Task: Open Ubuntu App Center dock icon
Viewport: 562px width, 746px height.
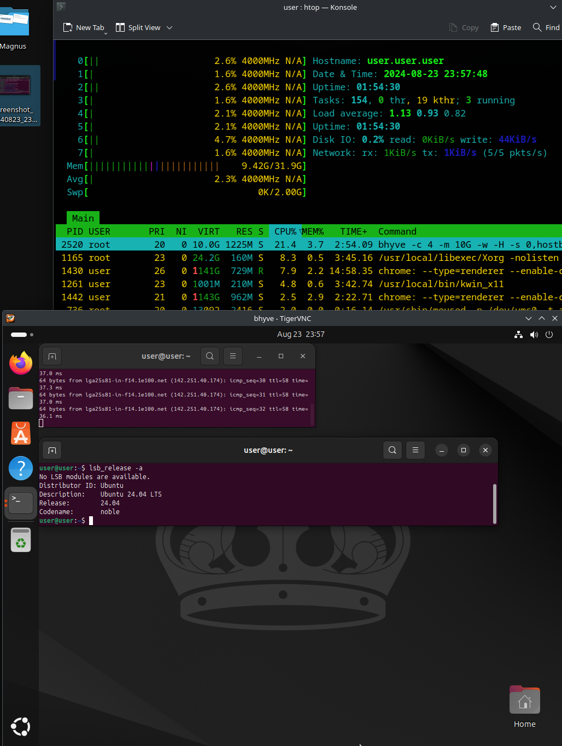Action: [21, 434]
